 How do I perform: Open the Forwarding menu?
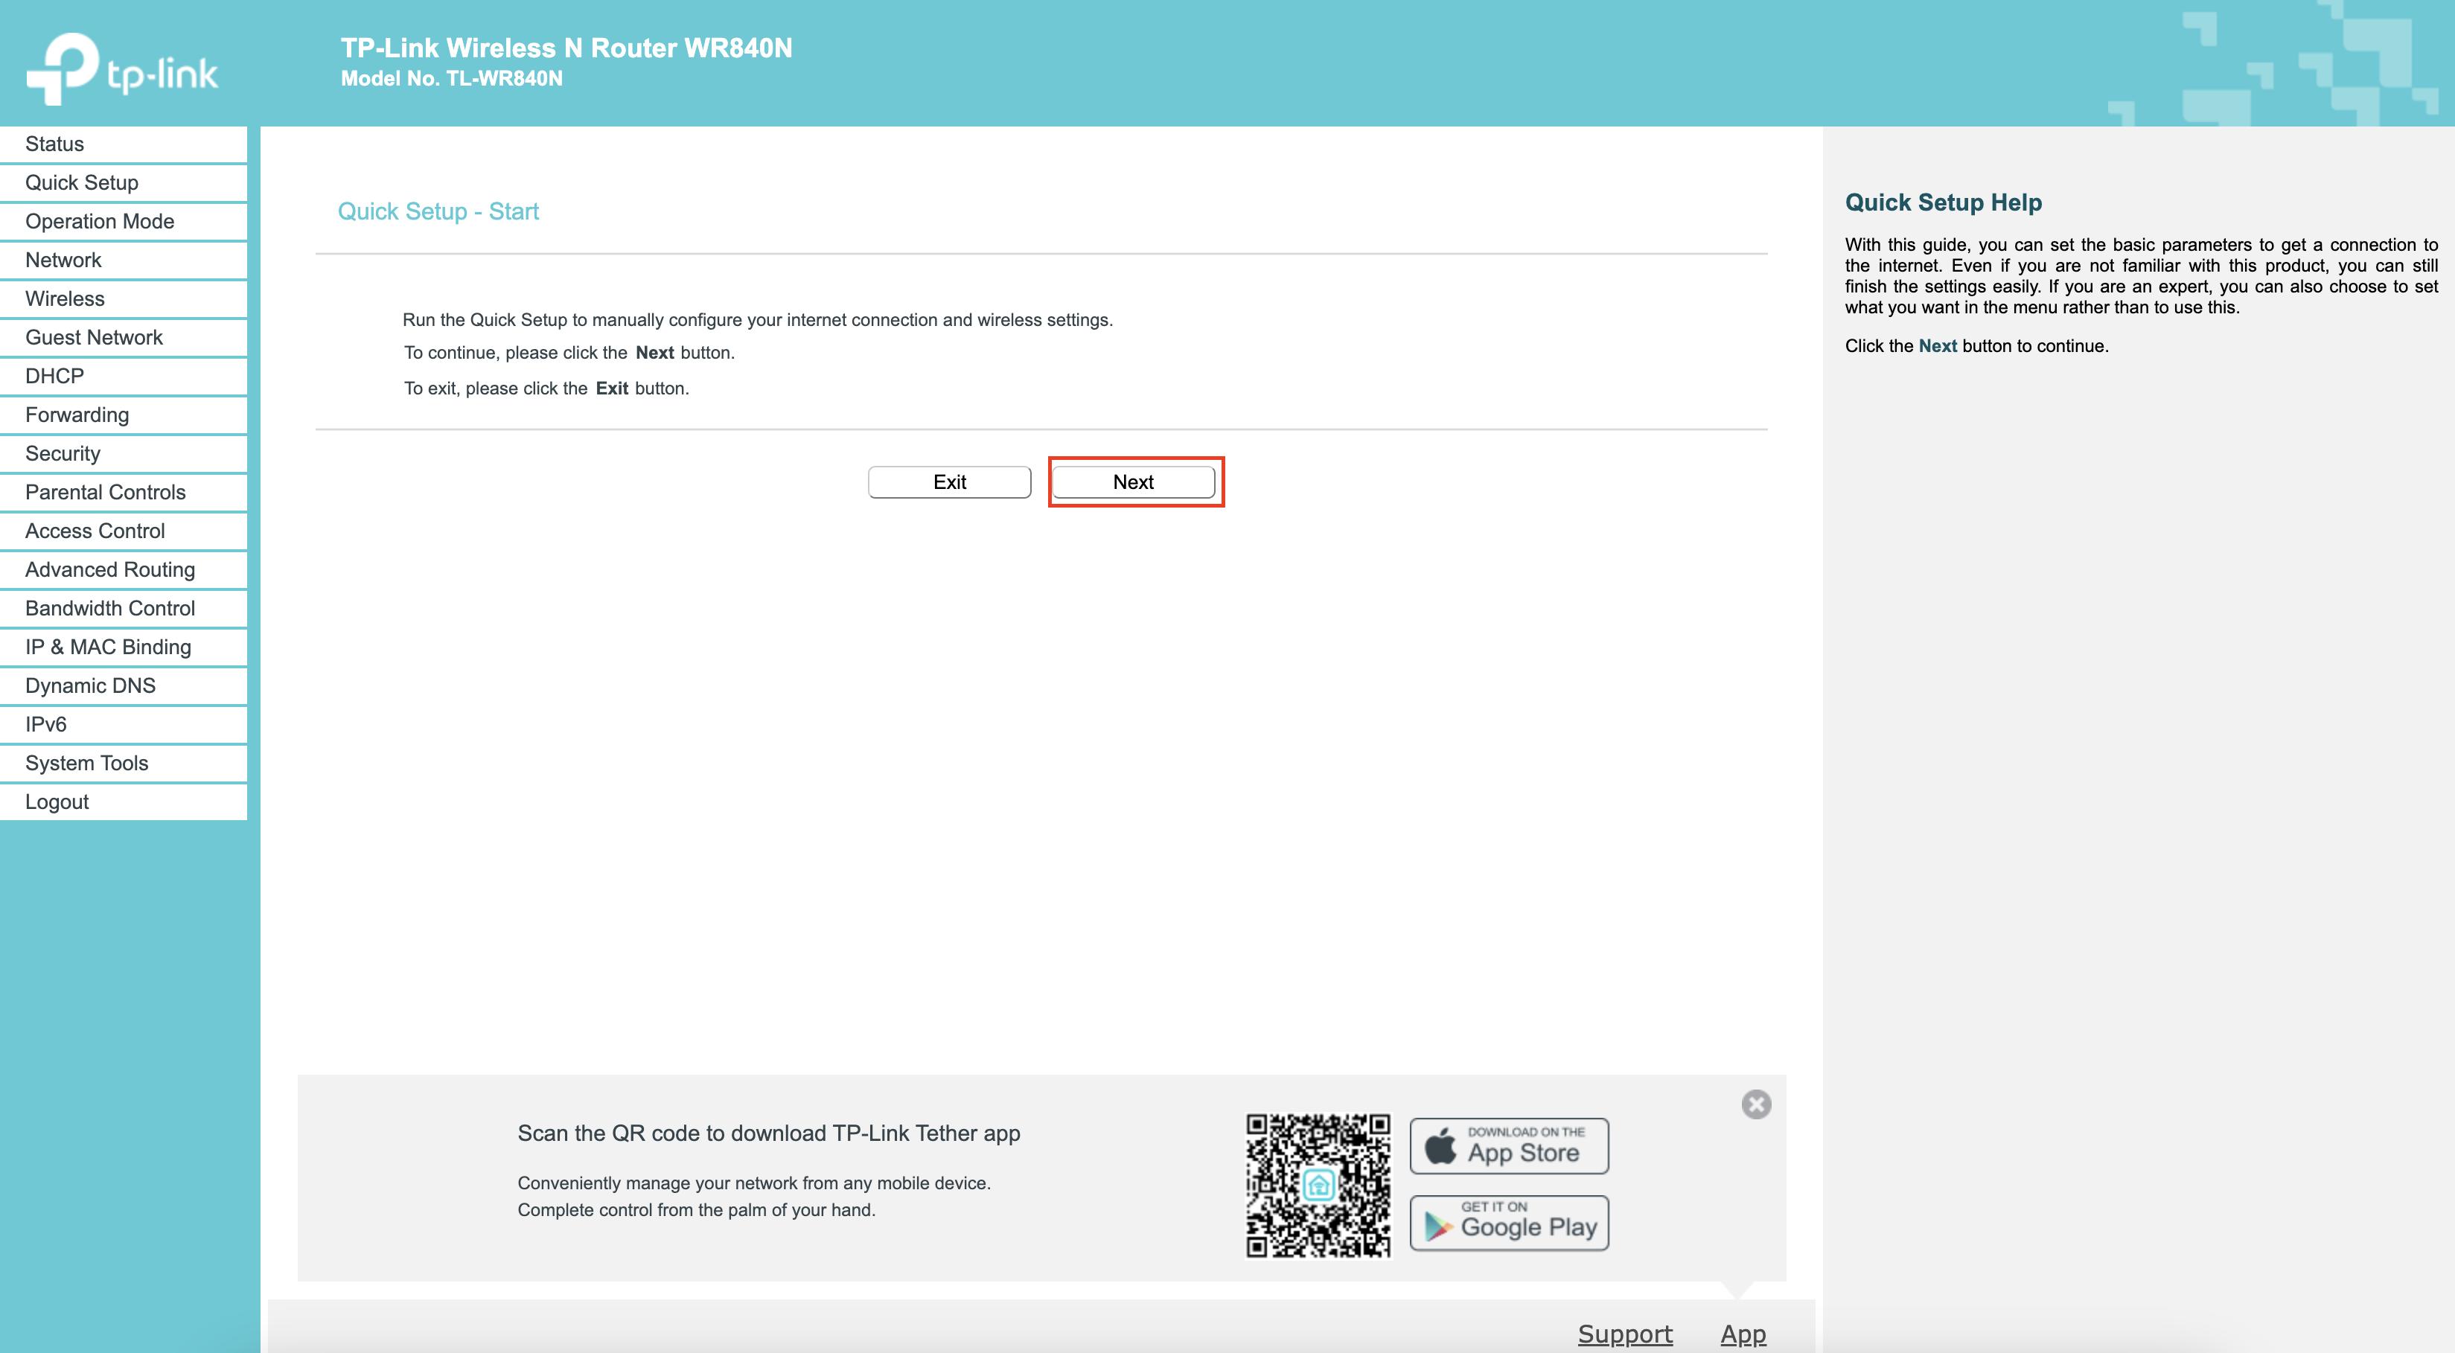124,415
